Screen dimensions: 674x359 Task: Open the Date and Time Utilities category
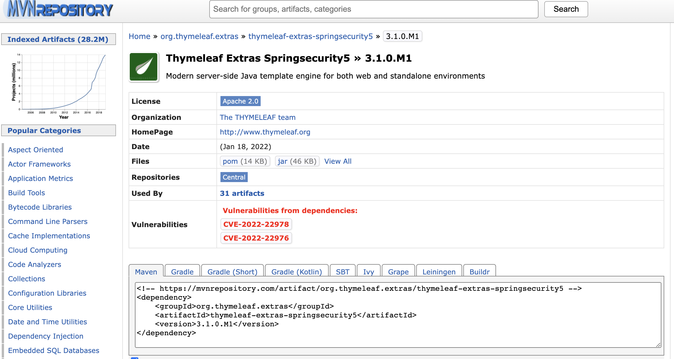(x=47, y=322)
